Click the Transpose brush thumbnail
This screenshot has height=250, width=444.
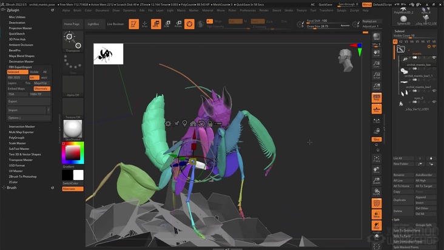click(x=73, y=41)
